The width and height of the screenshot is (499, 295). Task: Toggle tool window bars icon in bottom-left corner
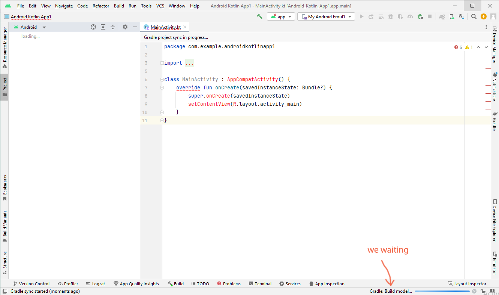[5, 291]
